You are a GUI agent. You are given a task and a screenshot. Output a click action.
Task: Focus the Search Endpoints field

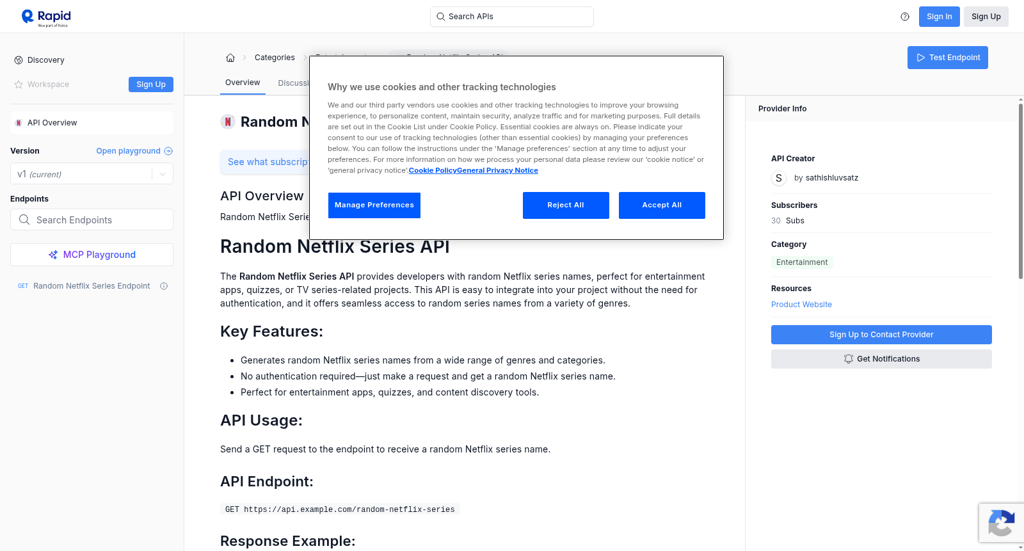click(x=92, y=220)
